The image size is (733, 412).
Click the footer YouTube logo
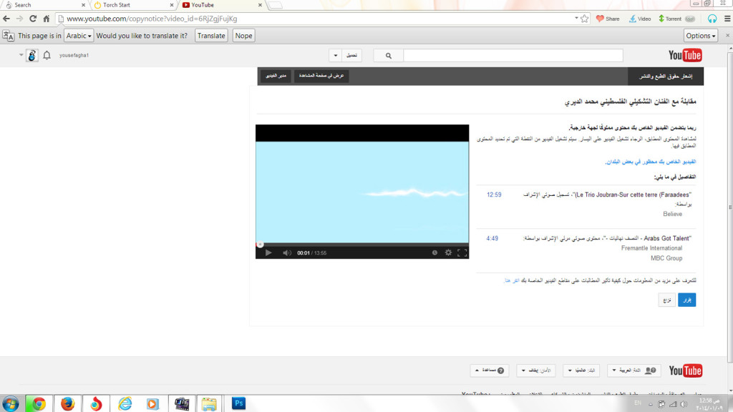click(685, 371)
